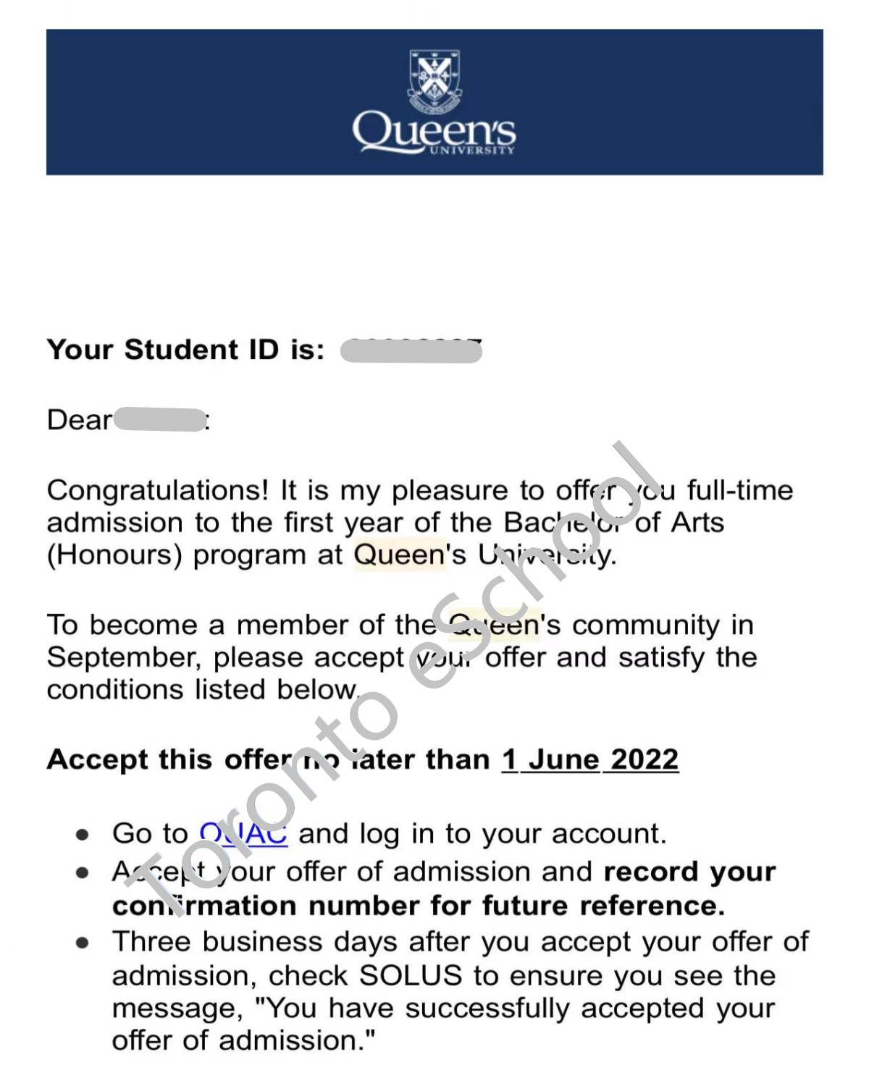Click "Accept this offer no later than" heading
The width and height of the screenshot is (869, 1086).
pyautogui.click(x=268, y=760)
